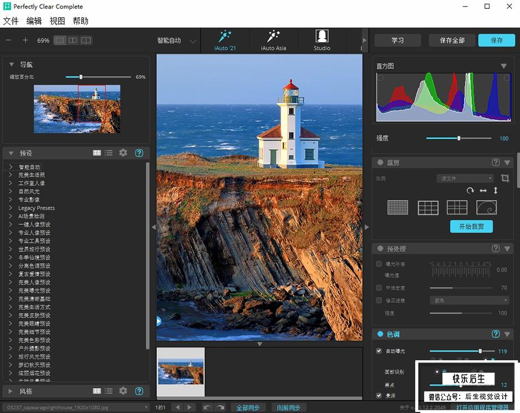Open the 修正滤镜 color dropdown
The height and width of the screenshot is (413, 520).
pyautogui.click(x=469, y=300)
